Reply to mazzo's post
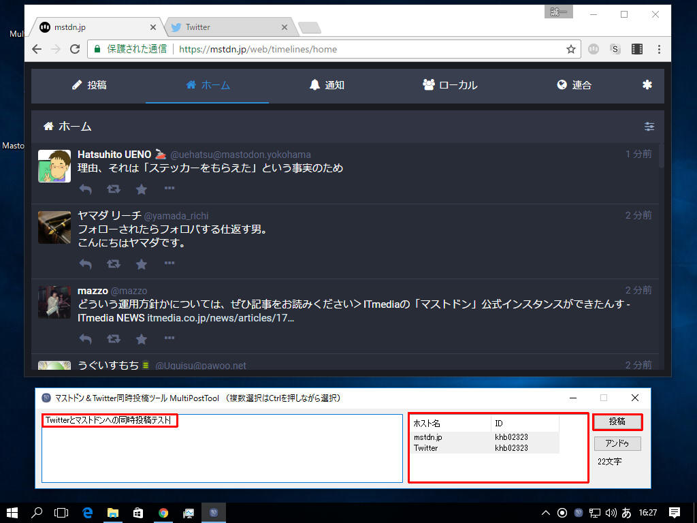The height and width of the screenshot is (523, 697). (x=85, y=339)
